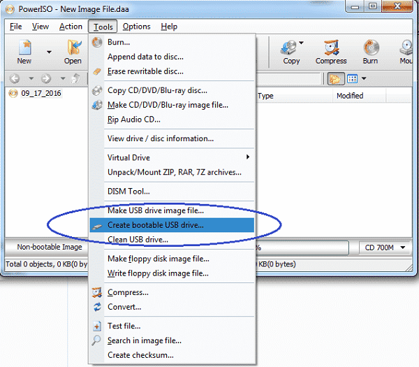Open the Options menu

tap(136, 27)
